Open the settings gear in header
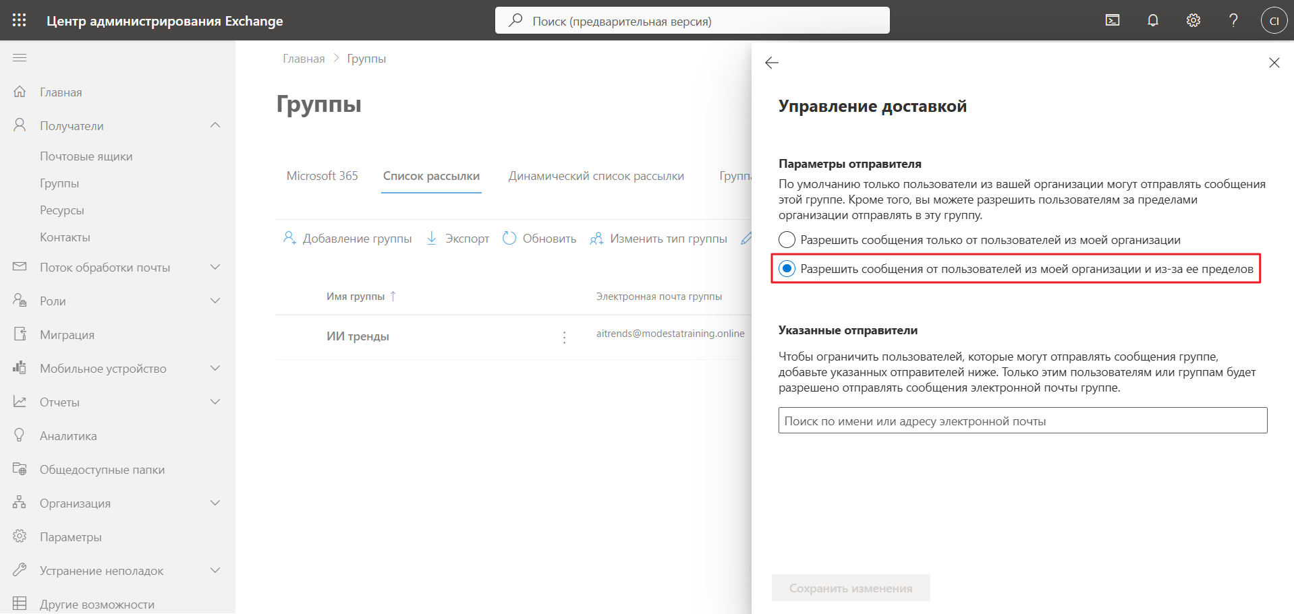The height and width of the screenshot is (614, 1294). [1193, 20]
